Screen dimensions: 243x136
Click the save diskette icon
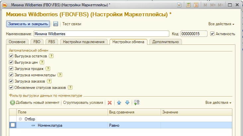coord(55,24)
